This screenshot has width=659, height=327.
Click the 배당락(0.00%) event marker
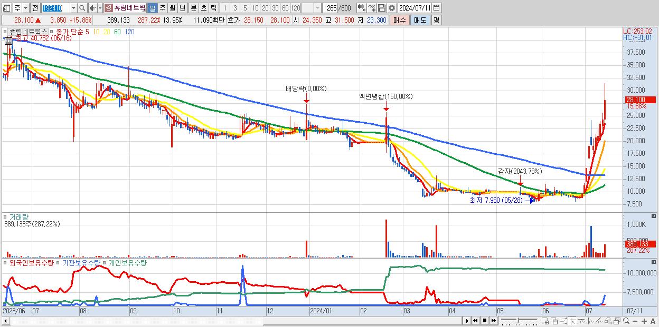pyautogui.click(x=306, y=88)
